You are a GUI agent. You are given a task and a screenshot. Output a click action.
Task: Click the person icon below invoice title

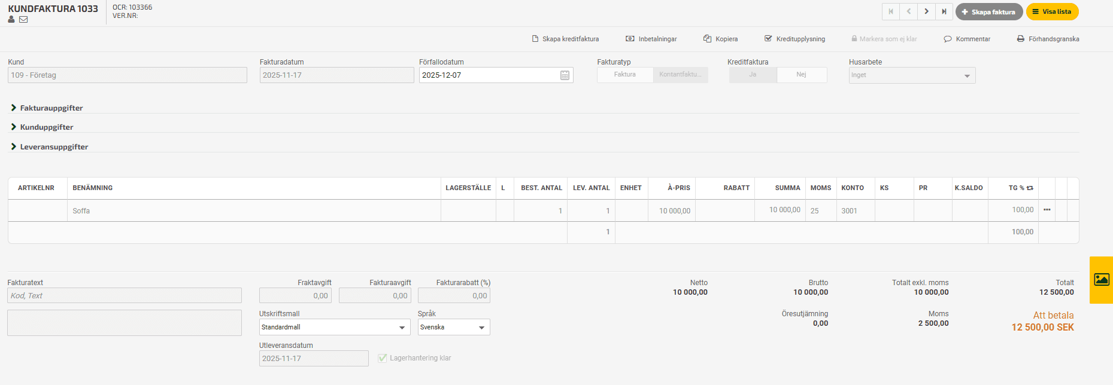pos(11,20)
